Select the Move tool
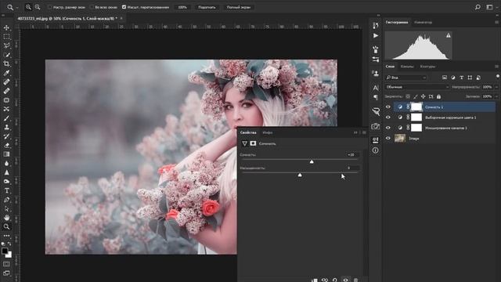Screen dimensions: 501x282 pyautogui.click(x=6, y=28)
